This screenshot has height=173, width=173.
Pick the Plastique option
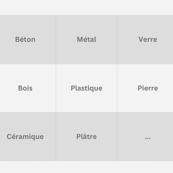[86, 88]
